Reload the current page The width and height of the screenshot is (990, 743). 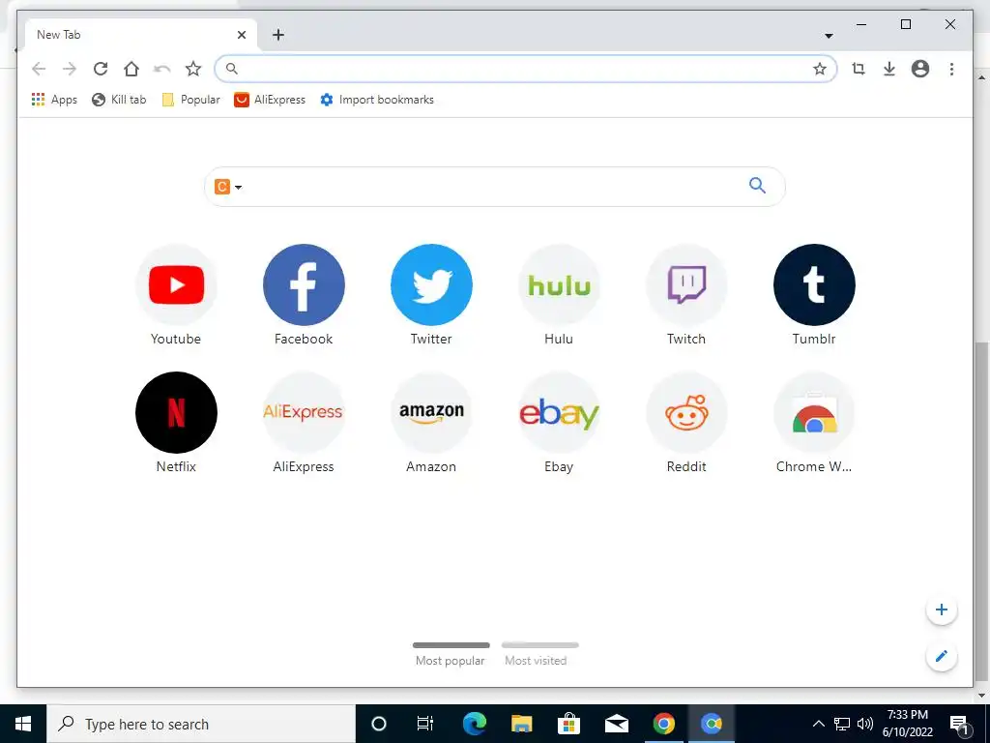point(101,69)
